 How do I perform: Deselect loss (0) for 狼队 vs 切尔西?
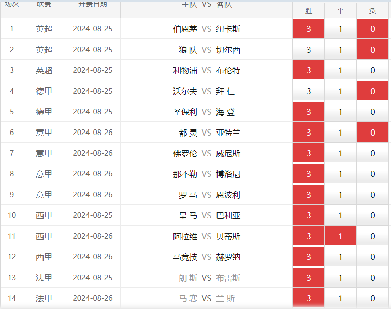coord(372,50)
